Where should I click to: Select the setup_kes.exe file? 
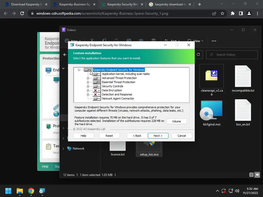[x=149, y=149]
